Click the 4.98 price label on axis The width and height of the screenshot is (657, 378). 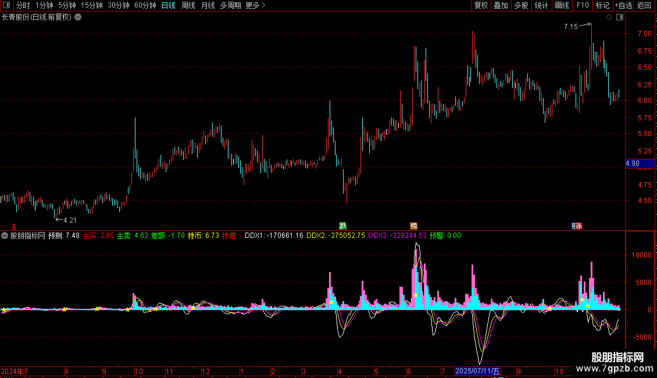(x=640, y=163)
